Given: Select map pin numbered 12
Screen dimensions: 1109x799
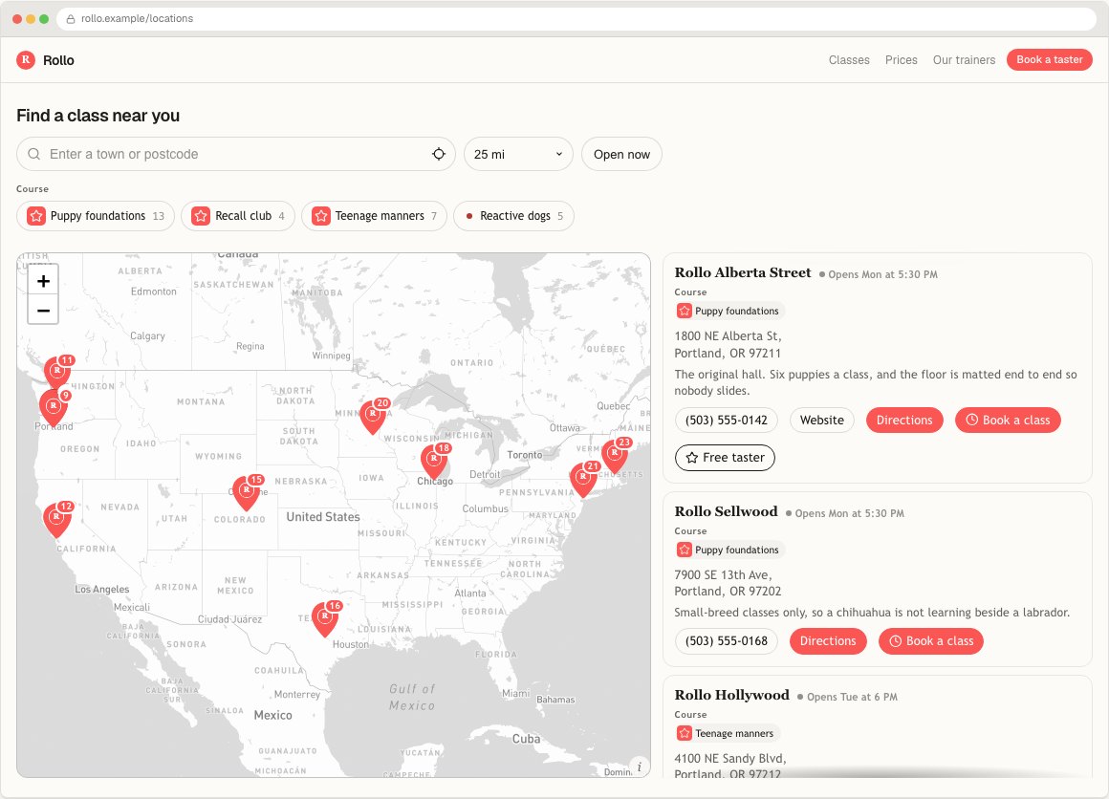Looking at the screenshot, I should (57, 519).
